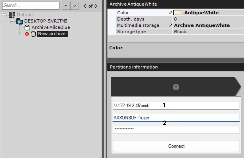The image size is (244, 158).
Task: Select the New archive tree item
Action: 53,34
